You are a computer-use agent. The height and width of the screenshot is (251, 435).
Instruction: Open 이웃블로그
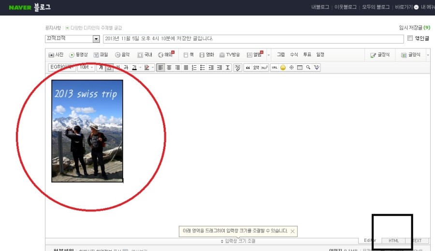coord(346,7)
